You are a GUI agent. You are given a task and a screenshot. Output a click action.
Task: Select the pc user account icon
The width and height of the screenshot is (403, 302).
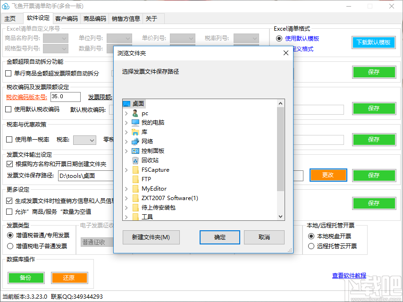tap(136, 113)
